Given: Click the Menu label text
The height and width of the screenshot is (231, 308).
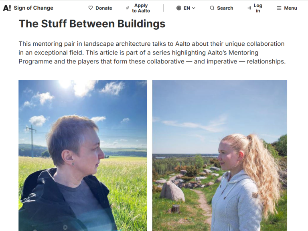Looking at the screenshot, I should [290, 8].
